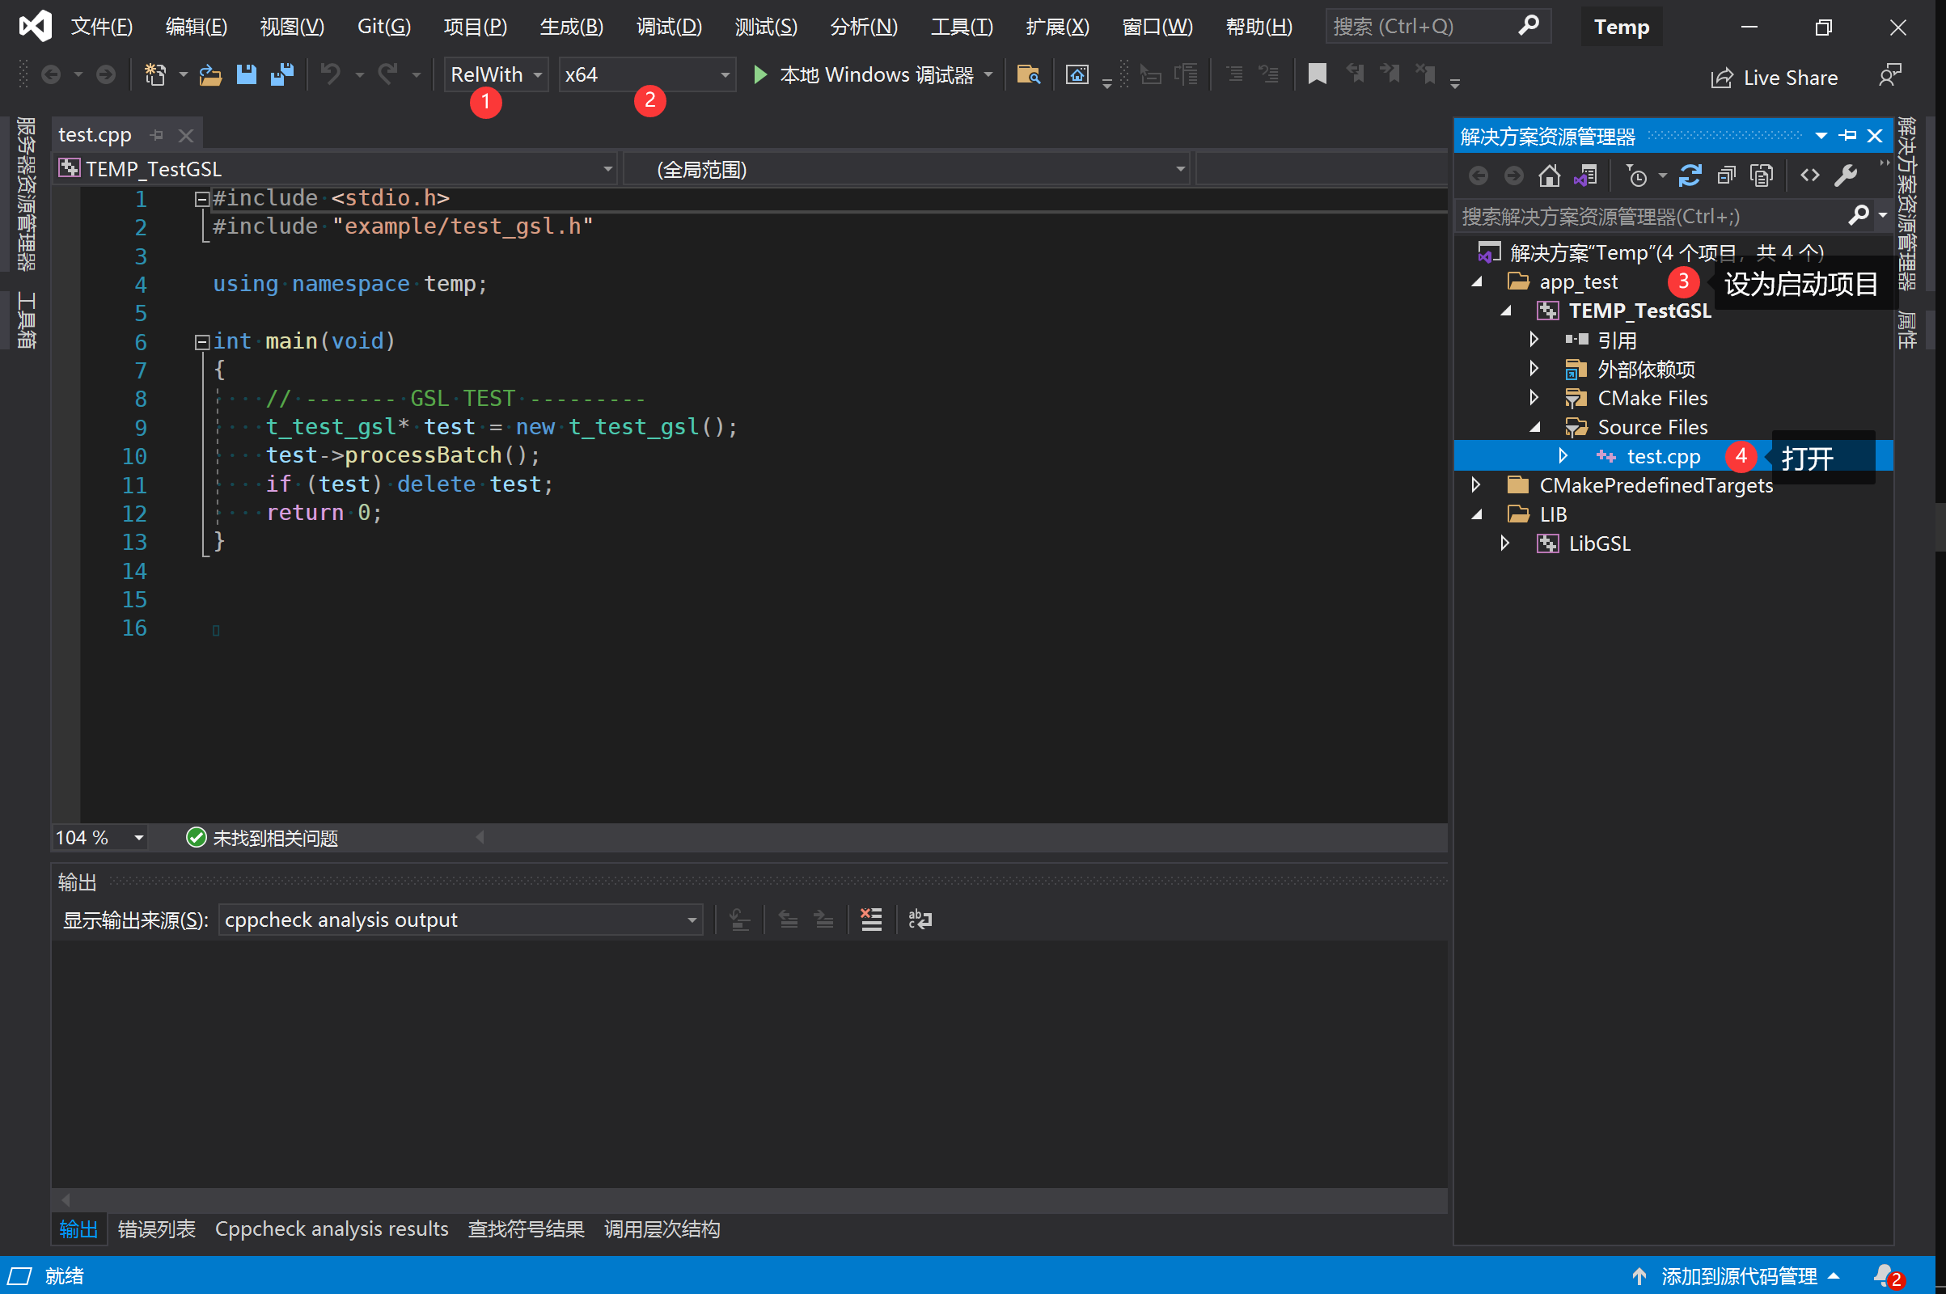Collapse the Source Files folder

[1534, 427]
